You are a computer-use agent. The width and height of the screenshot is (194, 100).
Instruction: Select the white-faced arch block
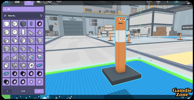[x=6, y=41]
